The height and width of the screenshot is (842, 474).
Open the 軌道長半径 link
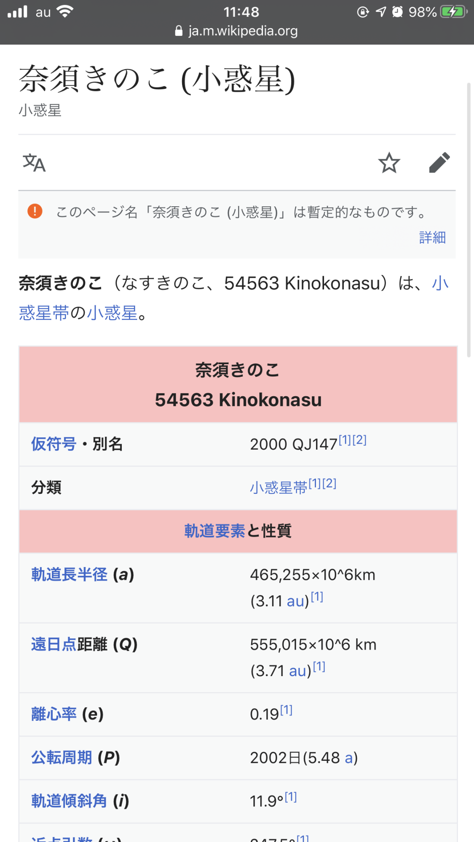tap(69, 574)
